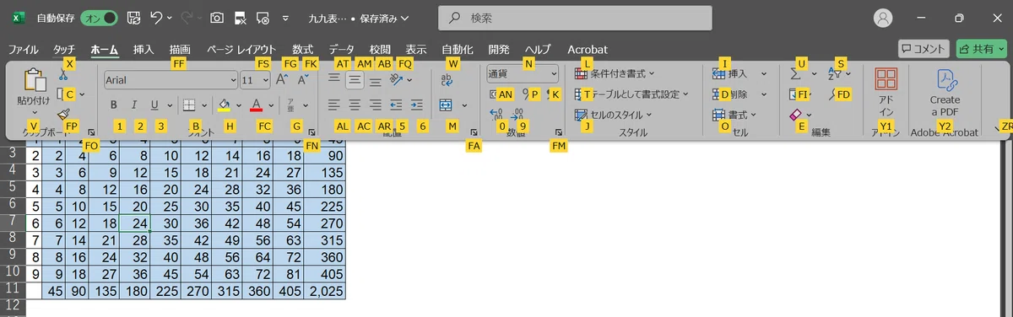Viewport: 1013px width, 317px height.
Task: Apply borders using the borders grid icon
Action: coord(189,105)
